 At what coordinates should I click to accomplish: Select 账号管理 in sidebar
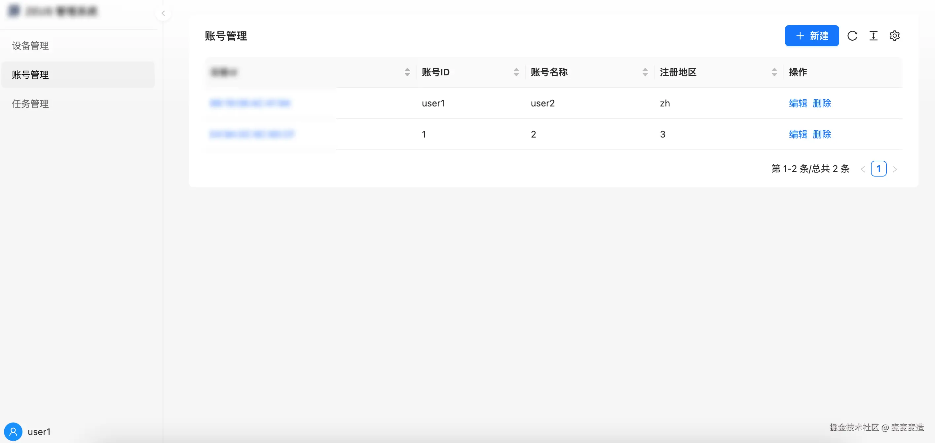[x=30, y=75]
